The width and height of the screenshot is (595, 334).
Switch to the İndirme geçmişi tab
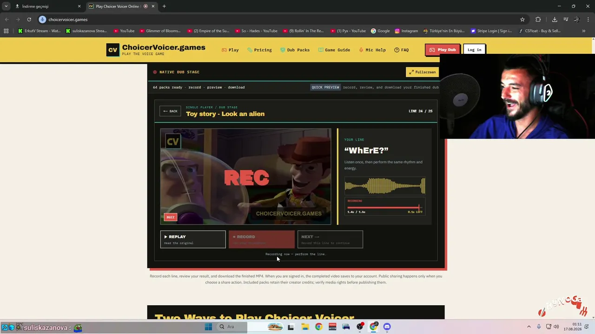(46, 6)
